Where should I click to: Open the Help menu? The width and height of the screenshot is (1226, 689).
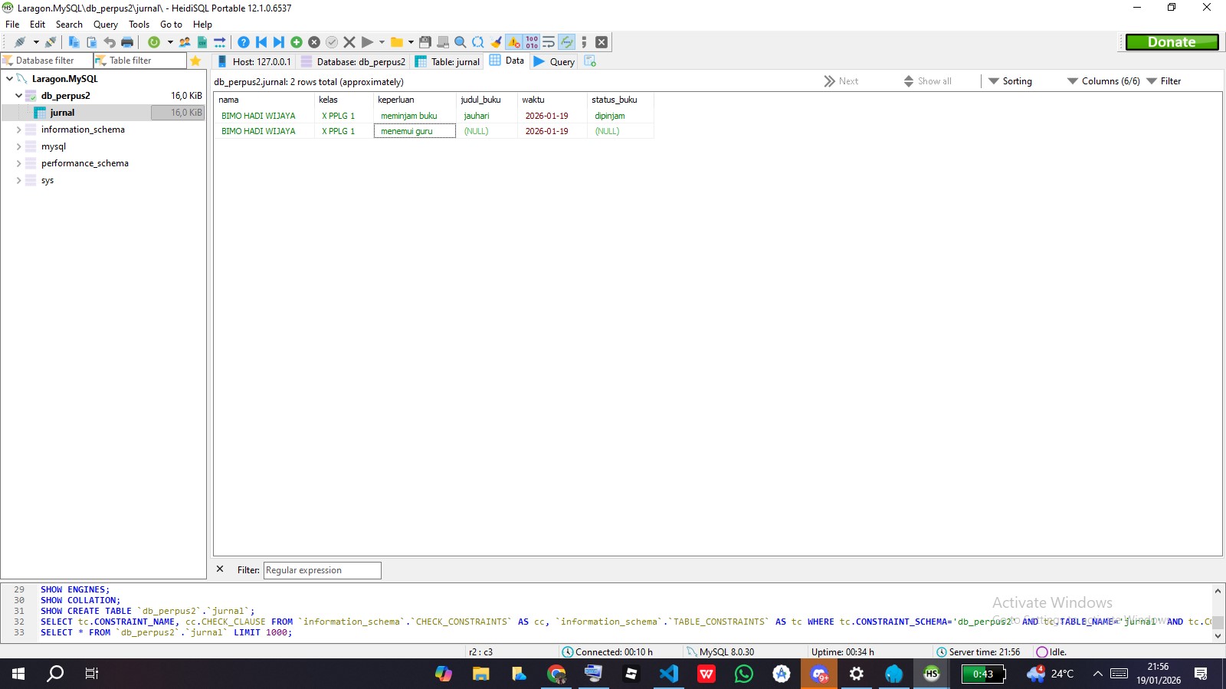pyautogui.click(x=202, y=25)
